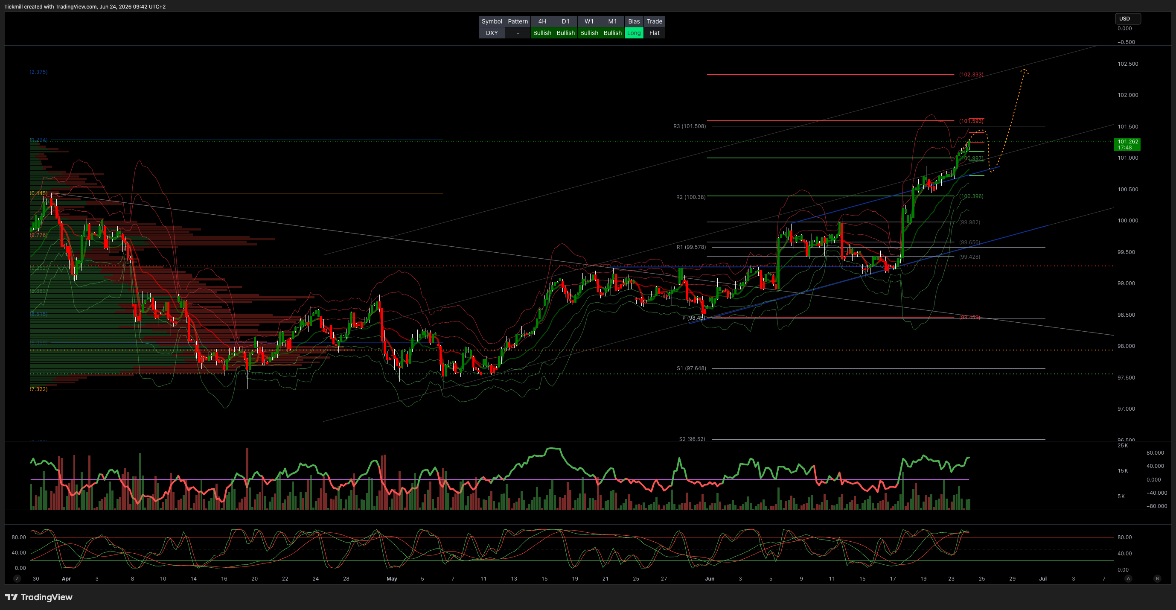Click the (99.656) level label
Viewport: 1176px width, 610px height.
(969, 242)
